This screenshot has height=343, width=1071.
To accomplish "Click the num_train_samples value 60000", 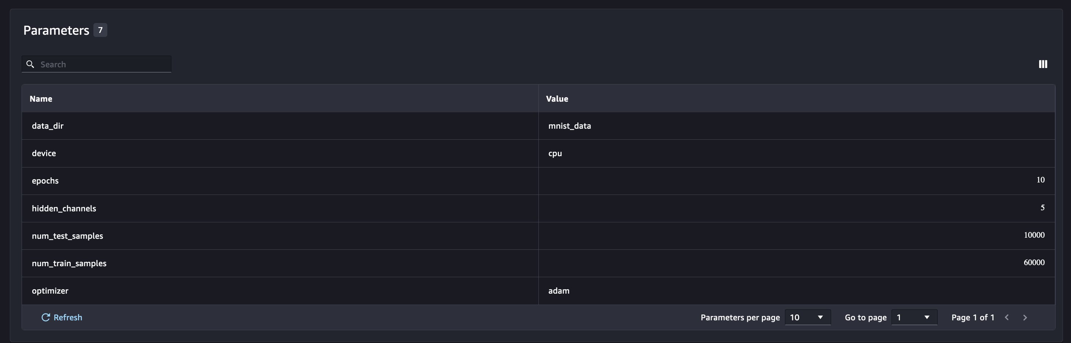I will [1034, 263].
